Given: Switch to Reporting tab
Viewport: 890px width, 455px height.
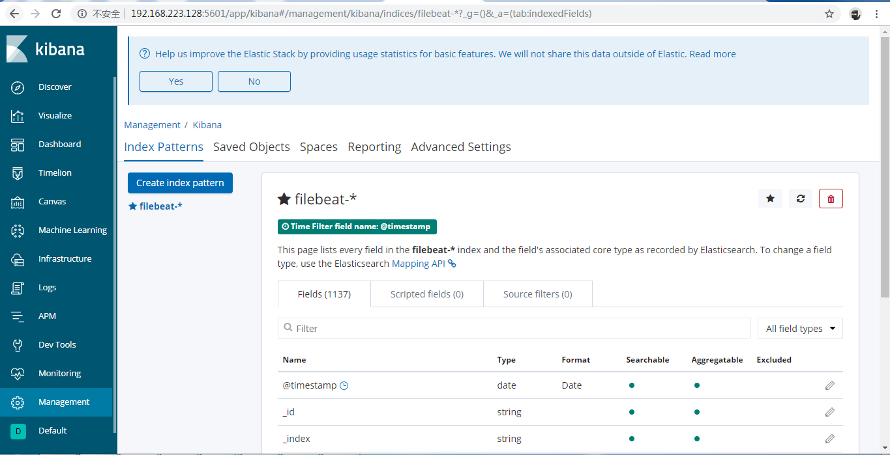Looking at the screenshot, I should coord(374,147).
